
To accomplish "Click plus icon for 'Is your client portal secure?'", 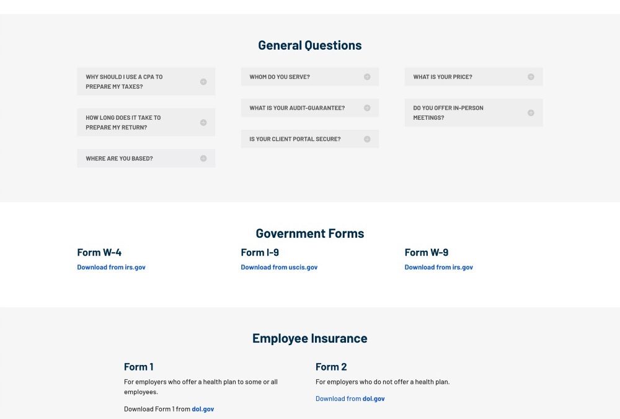I will tap(367, 139).
